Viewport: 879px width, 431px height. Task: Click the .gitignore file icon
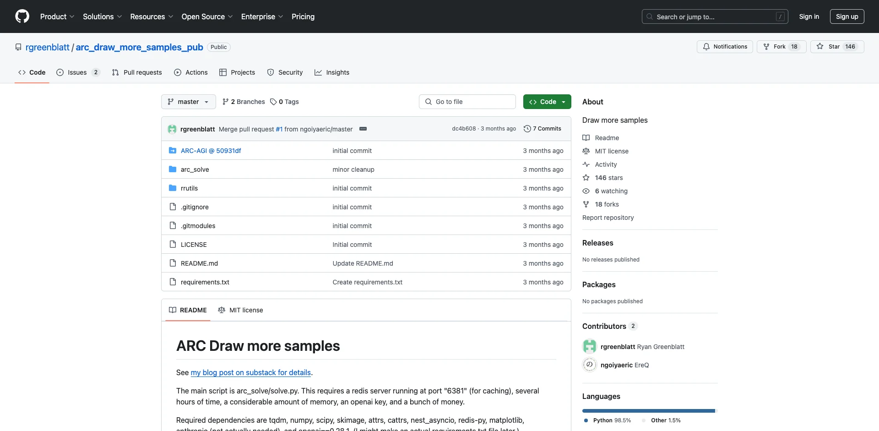tap(173, 207)
